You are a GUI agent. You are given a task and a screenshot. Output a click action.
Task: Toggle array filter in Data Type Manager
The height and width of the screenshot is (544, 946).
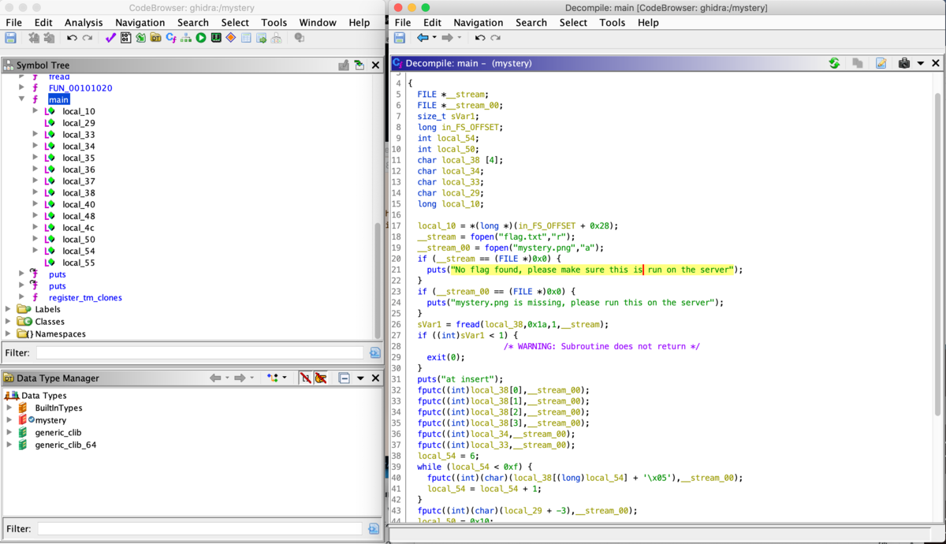coord(305,378)
